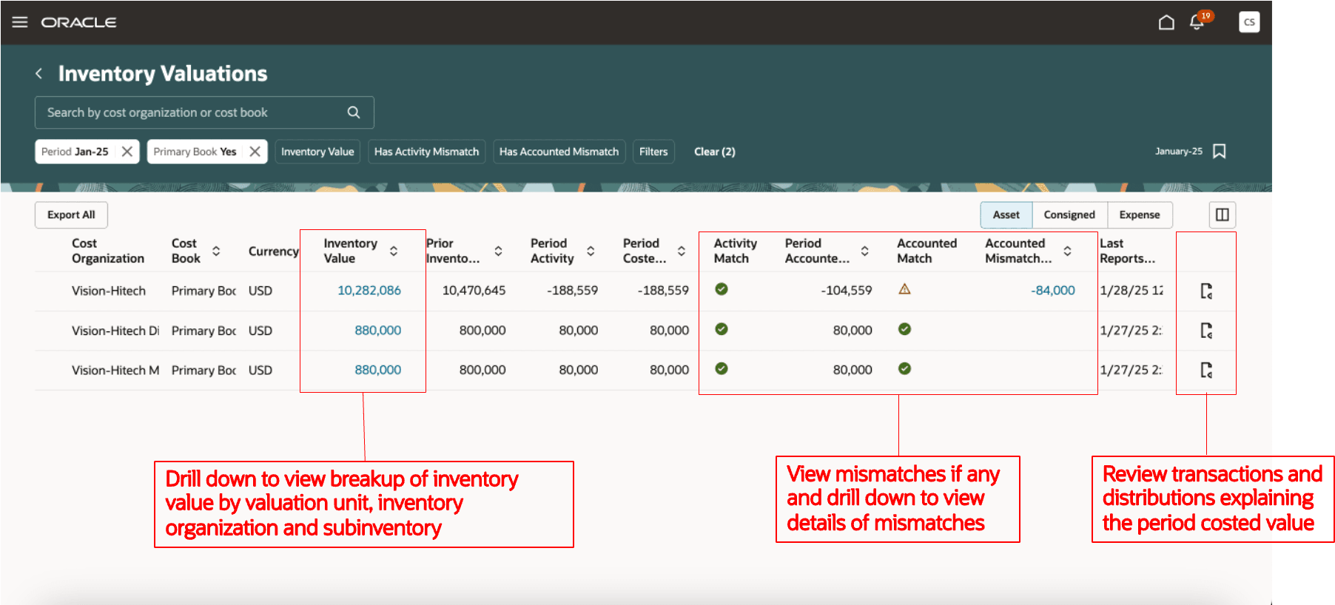Image resolution: width=1335 pixels, height=605 pixels.
Task: Toggle the Has Activity Mismatch filter
Action: pos(426,152)
